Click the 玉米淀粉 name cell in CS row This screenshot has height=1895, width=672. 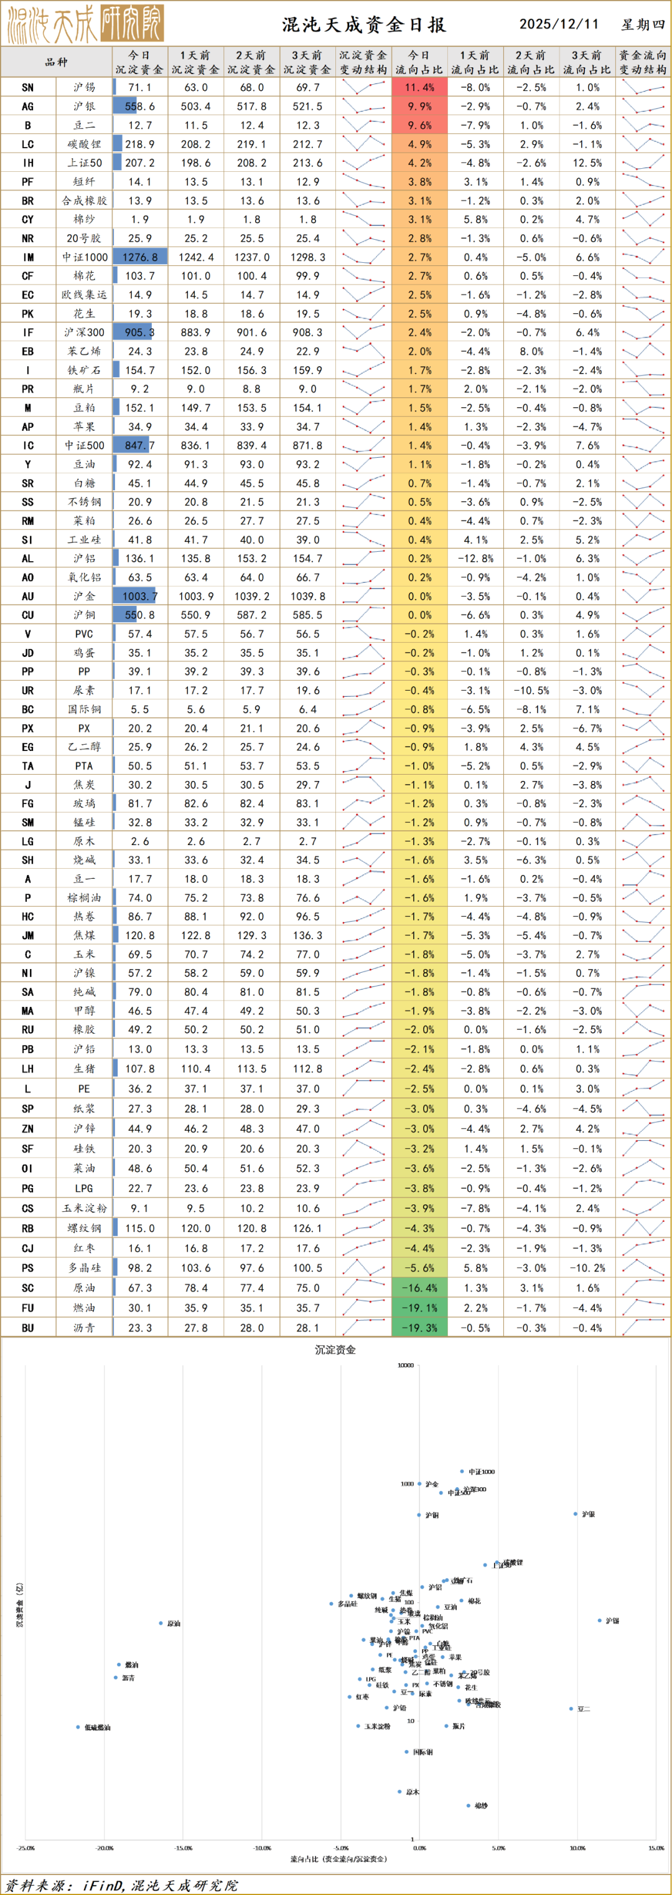pos(85,1208)
